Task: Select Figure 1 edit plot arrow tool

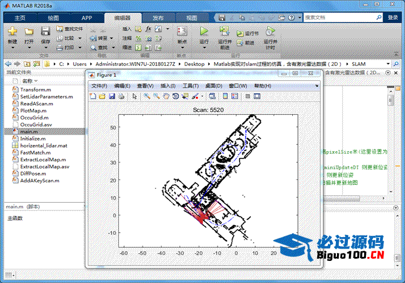Action: (x=134, y=96)
